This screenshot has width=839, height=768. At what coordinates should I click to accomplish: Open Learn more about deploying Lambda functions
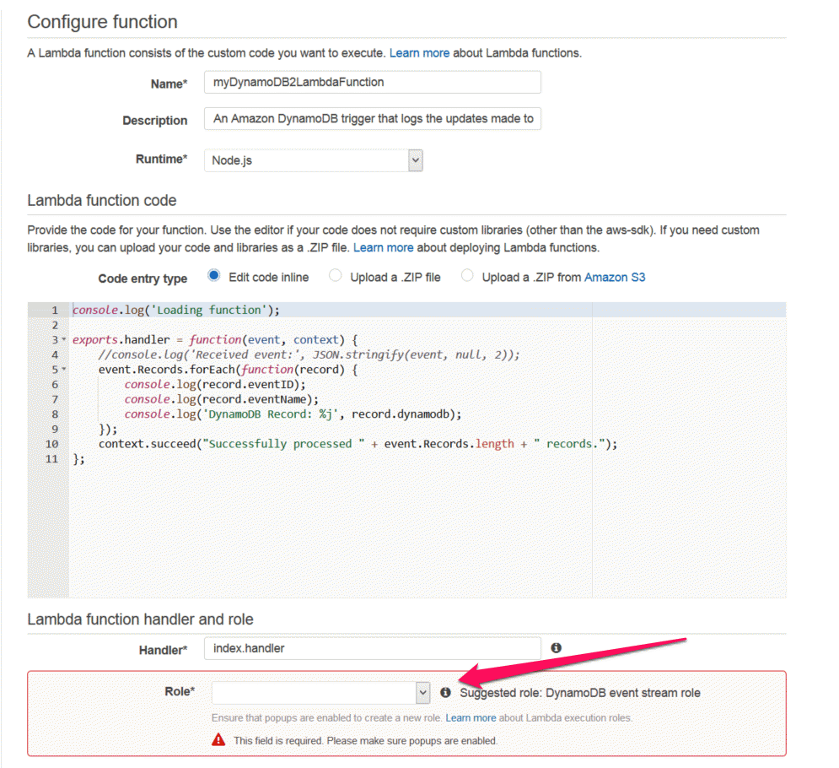(383, 247)
